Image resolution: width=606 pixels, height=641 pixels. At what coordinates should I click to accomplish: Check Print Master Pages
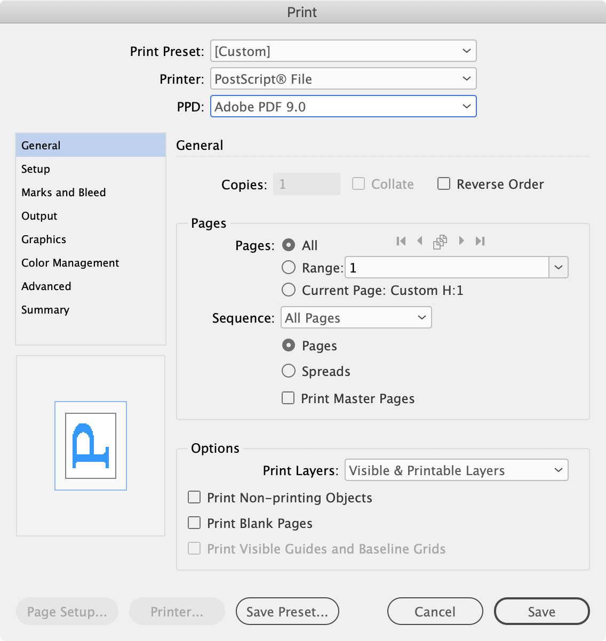288,398
